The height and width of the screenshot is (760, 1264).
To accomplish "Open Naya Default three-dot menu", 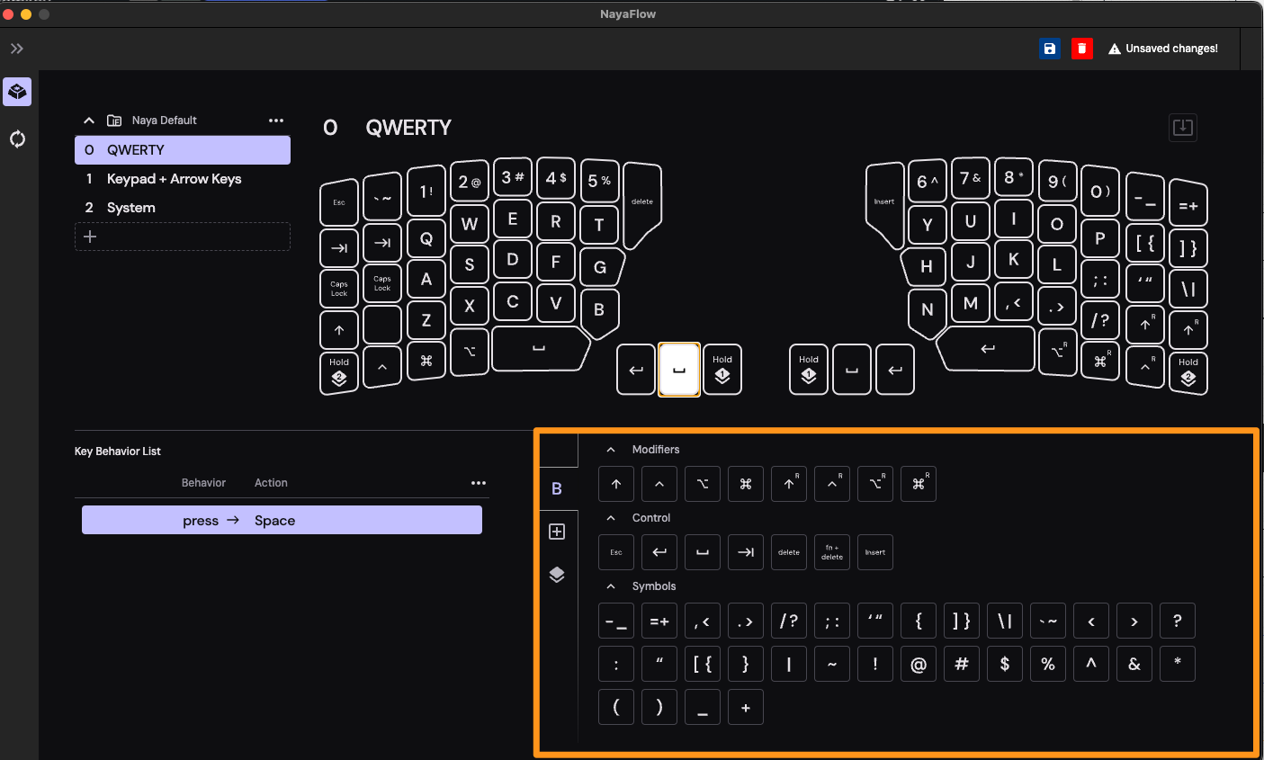I will (276, 121).
